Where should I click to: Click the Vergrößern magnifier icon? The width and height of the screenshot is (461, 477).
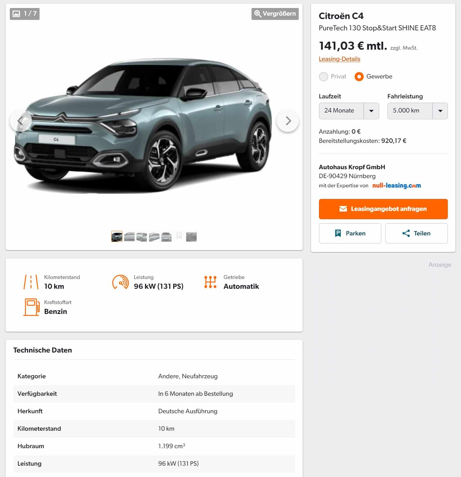(258, 14)
